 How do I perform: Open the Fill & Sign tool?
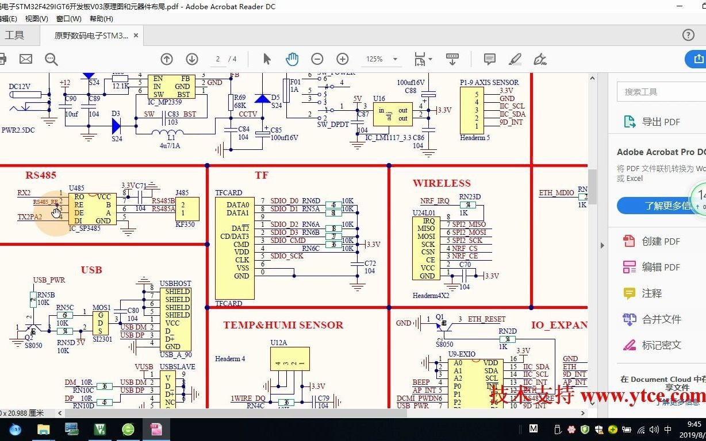[540, 59]
